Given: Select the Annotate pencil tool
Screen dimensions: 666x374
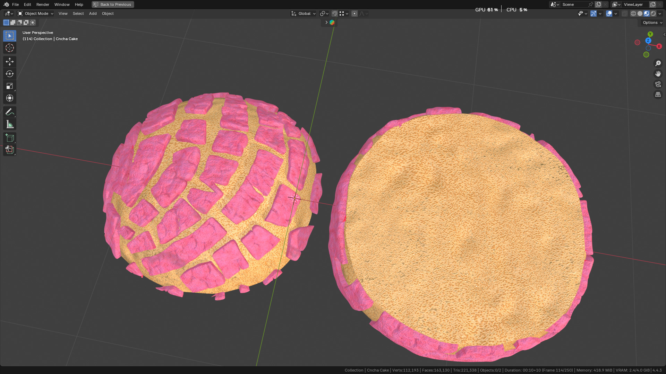Looking at the screenshot, I should point(10,112).
